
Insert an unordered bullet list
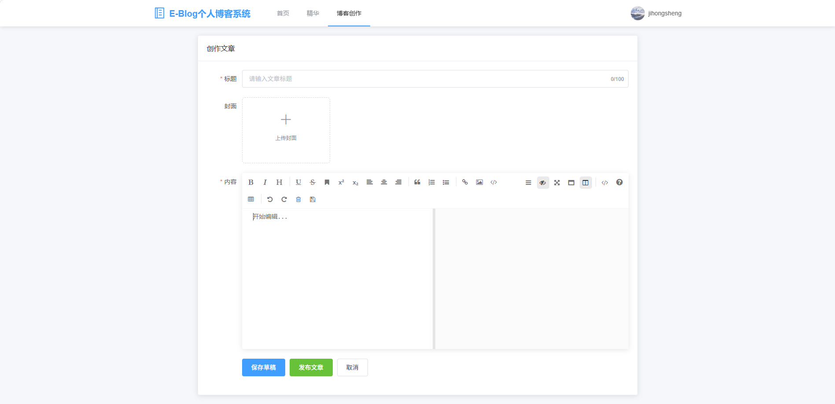point(446,182)
